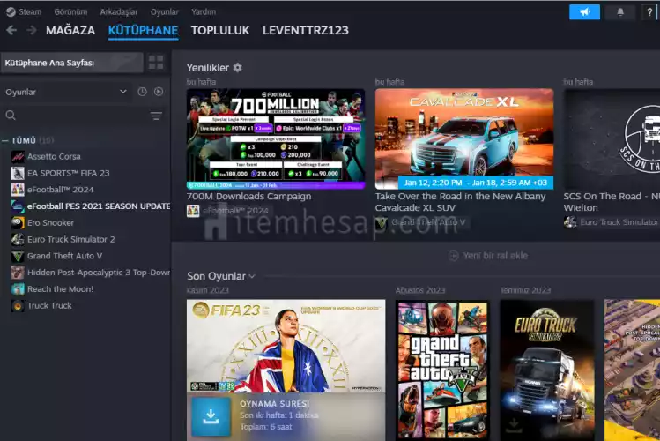Click Yeni bir raf ekle
The height and width of the screenshot is (441, 660).
point(488,255)
